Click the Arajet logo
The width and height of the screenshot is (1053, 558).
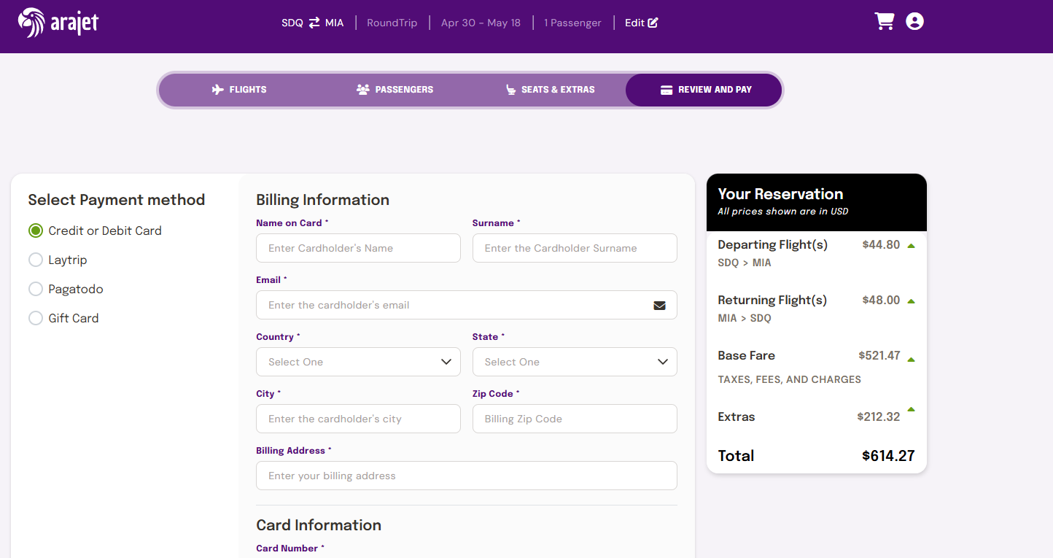58,23
